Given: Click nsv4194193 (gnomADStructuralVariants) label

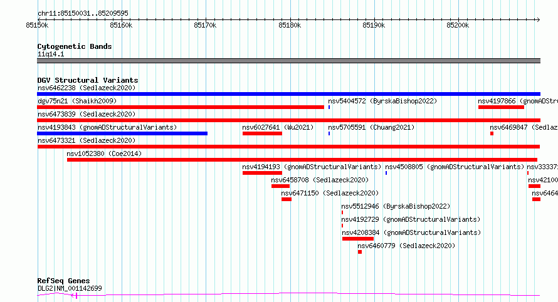Looking at the screenshot, I should 312,167.
